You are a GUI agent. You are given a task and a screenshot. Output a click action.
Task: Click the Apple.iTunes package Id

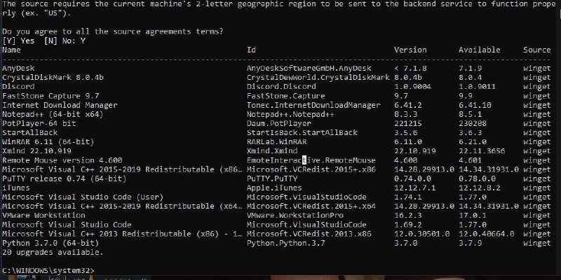[x=274, y=188]
